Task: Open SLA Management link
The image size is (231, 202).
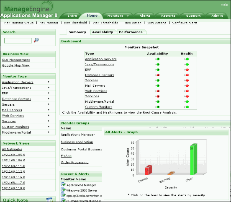Action: 16,60
